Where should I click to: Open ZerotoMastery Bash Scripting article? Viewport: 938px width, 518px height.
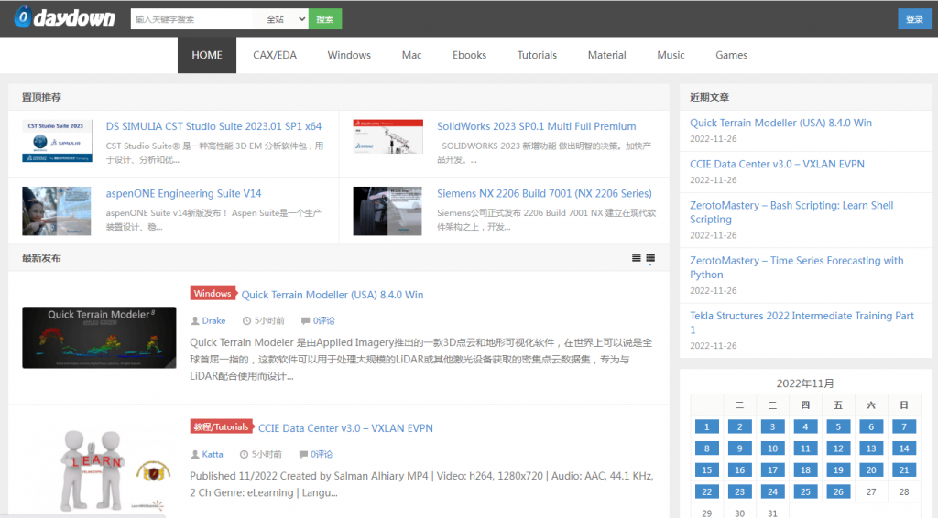(x=791, y=212)
